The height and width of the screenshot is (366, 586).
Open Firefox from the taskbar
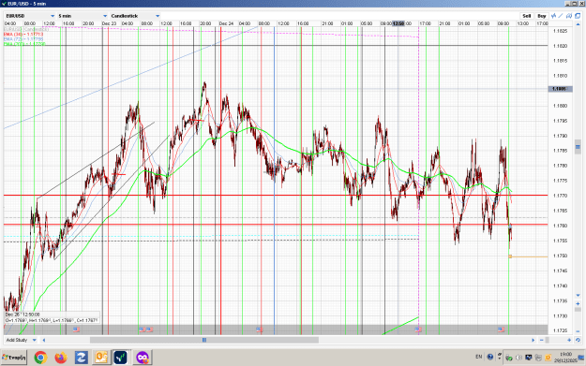61,358
